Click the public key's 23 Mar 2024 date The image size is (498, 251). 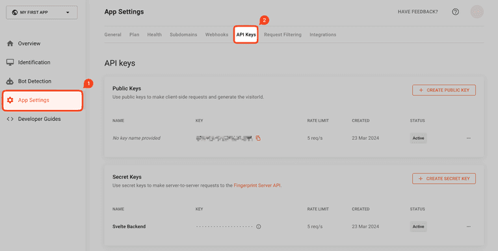point(365,139)
